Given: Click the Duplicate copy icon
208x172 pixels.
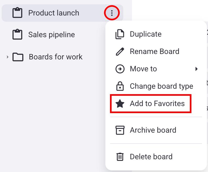Looking at the screenshot, I should pos(120,34).
